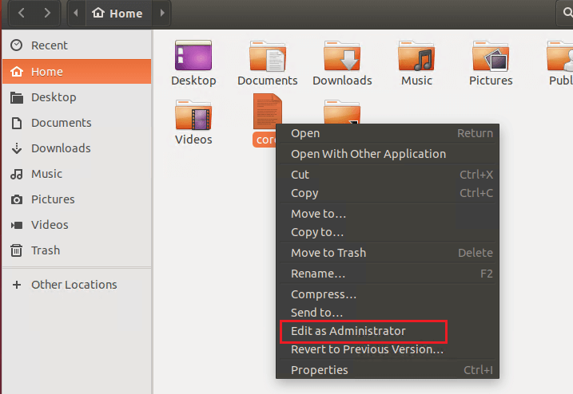
Task: Open the Desktop folder icon
Action: 193,56
